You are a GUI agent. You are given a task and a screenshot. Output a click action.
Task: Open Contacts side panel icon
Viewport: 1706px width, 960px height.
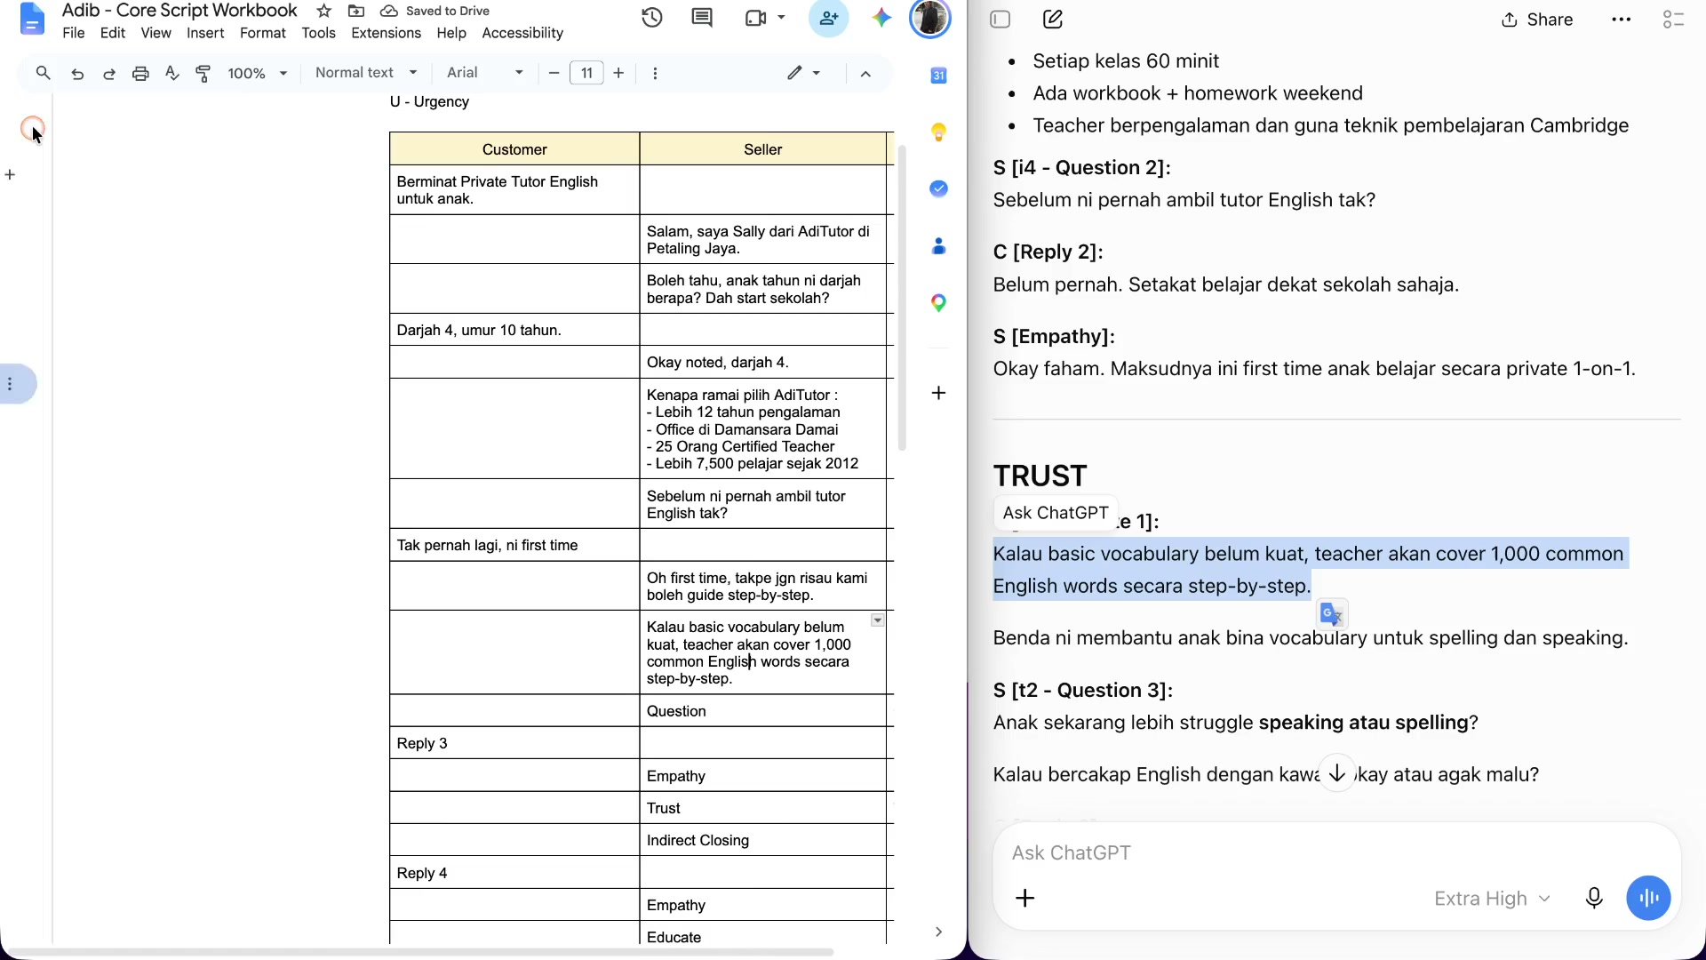[x=938, y=246]
